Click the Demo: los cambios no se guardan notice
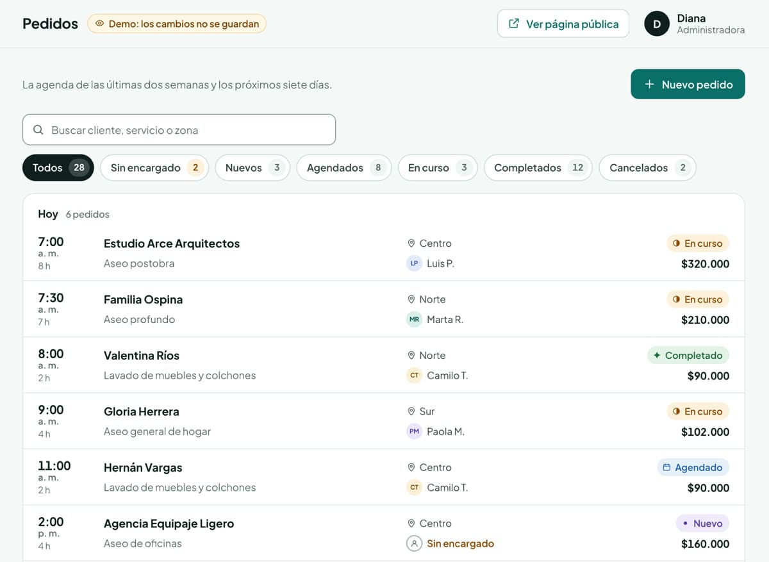Viewport: 769px width, 562px height. point(177,24)
